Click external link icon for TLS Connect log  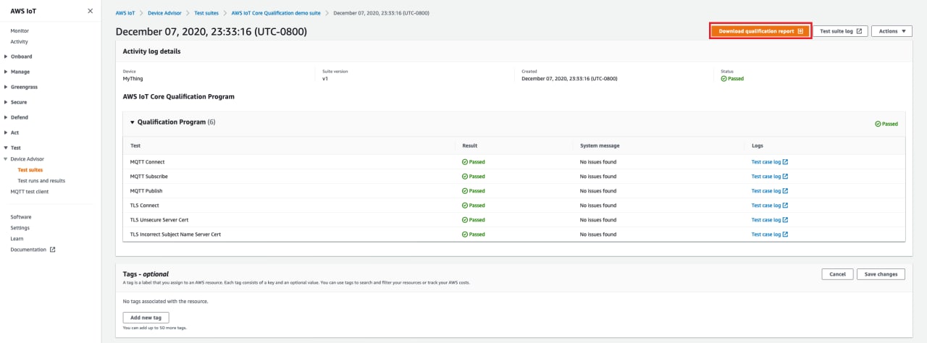click(785, 206)
